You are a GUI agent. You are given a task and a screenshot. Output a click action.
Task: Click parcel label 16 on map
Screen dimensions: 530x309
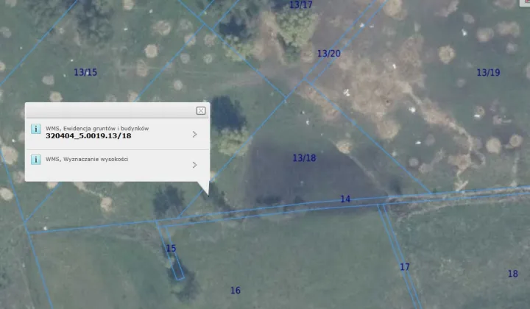[236, 291]
